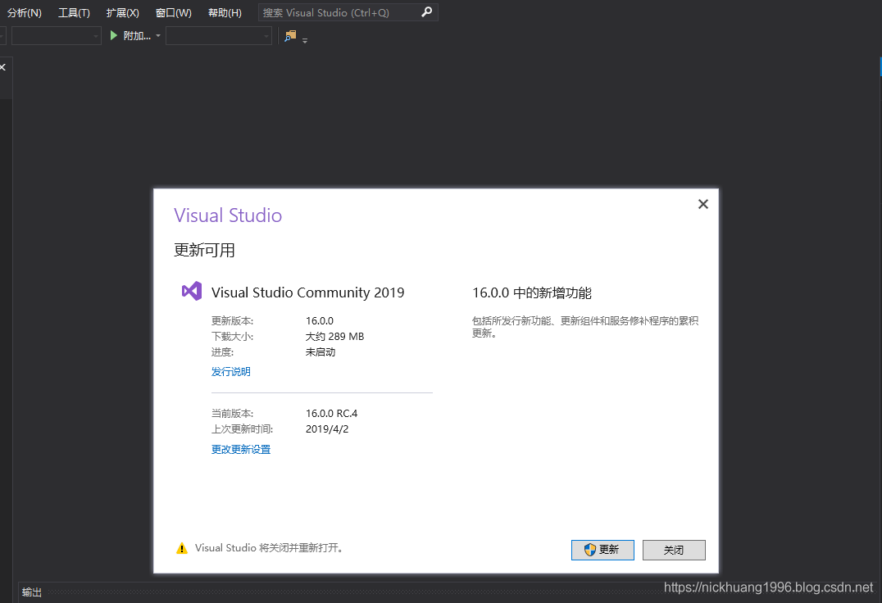The image size is (882, 603).
Task: Click the 更新 button
Action: point(602,550)
